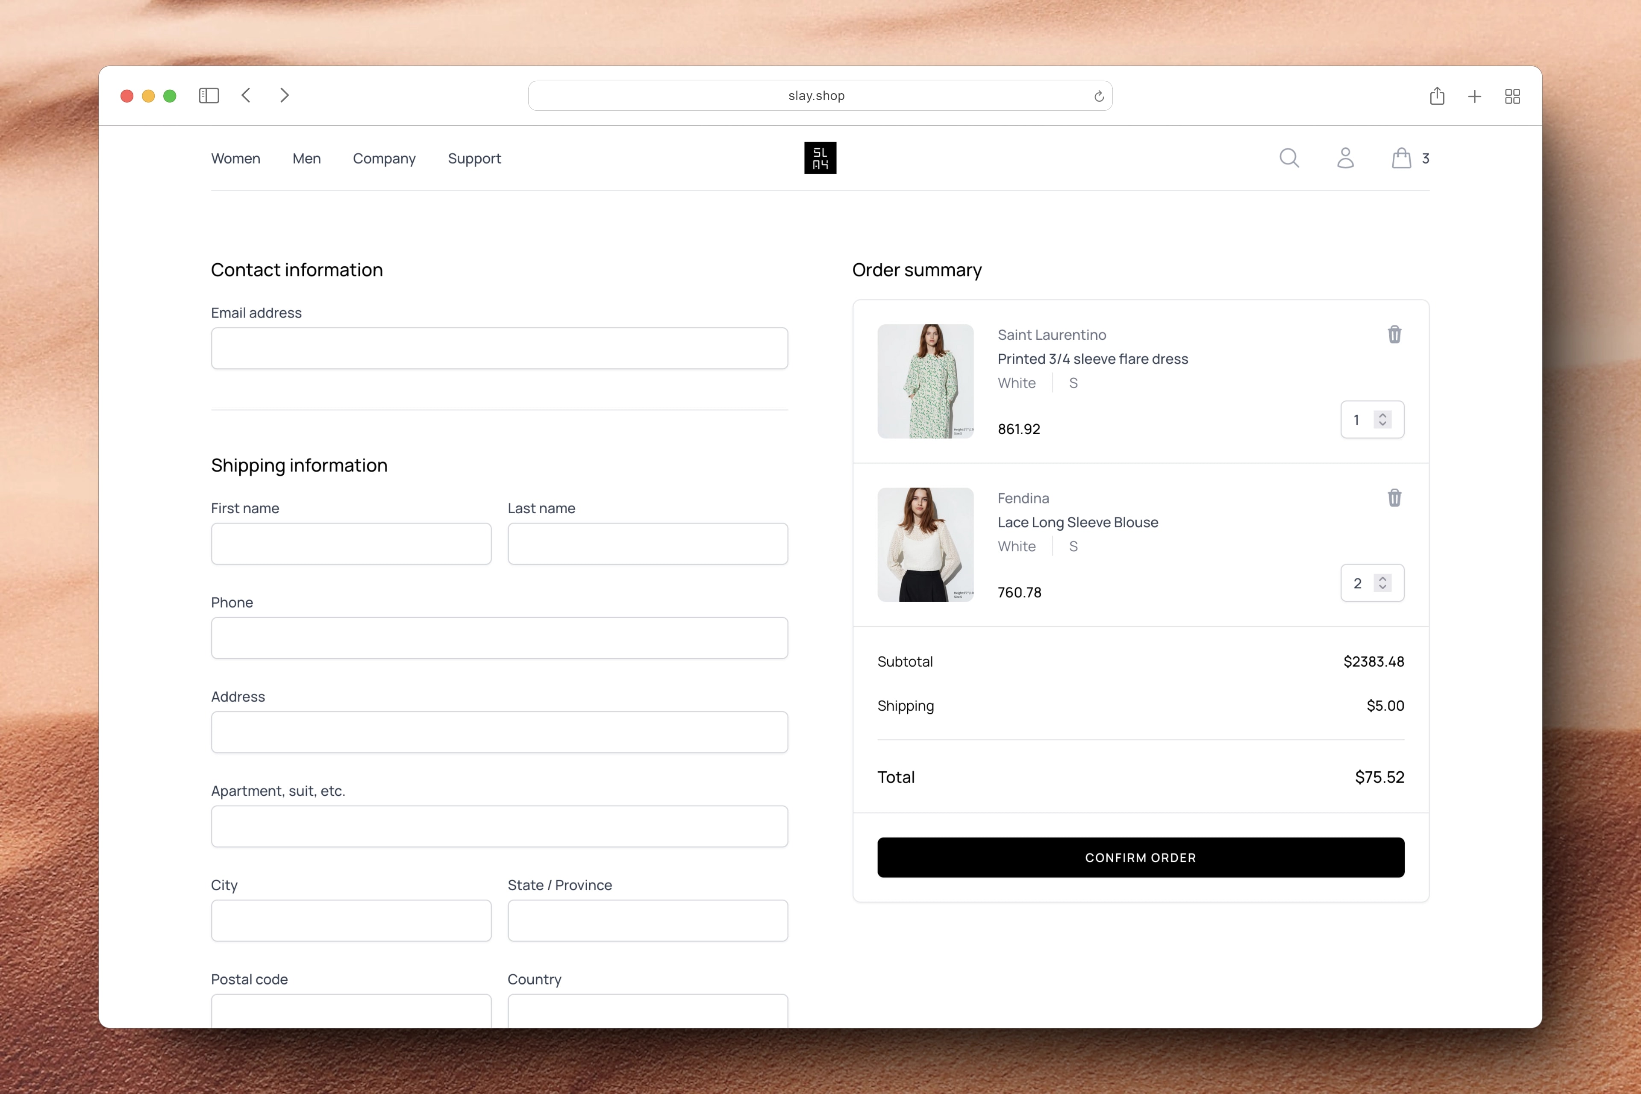
Task: Show the tab overview grid icon
Action: [x=1512, y=96]
